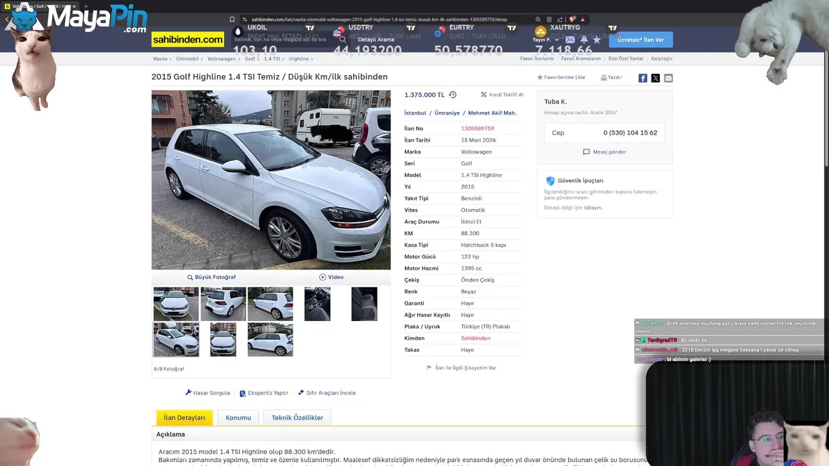The height and width of the screenshot is (466, 829).
Task: Click the Ümraniye location link
Action: pos(447,113)
